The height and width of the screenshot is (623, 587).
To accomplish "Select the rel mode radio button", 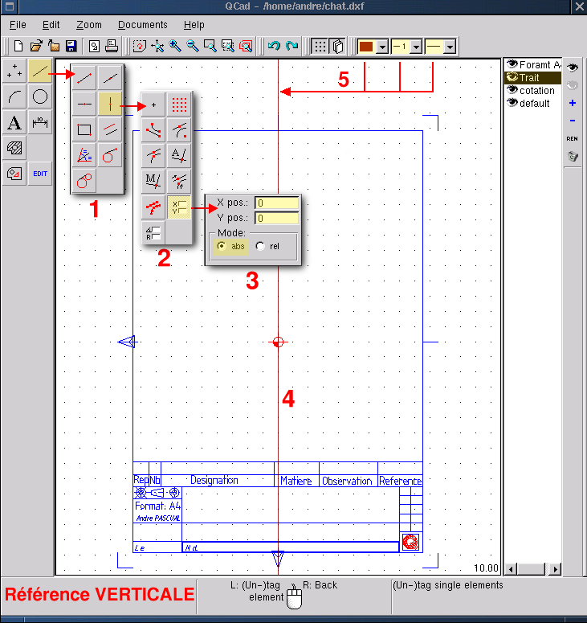I will (260, 246).
